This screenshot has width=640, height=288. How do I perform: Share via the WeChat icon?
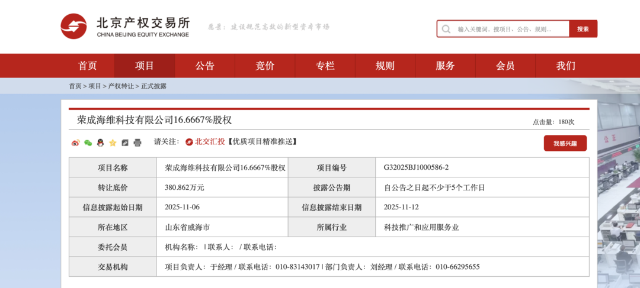88,143
